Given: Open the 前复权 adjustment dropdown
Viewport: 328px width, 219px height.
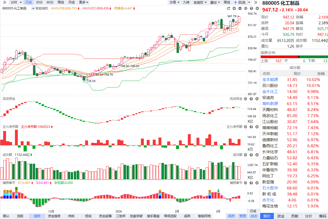Looking at the screenshot, I should (200, 2).
